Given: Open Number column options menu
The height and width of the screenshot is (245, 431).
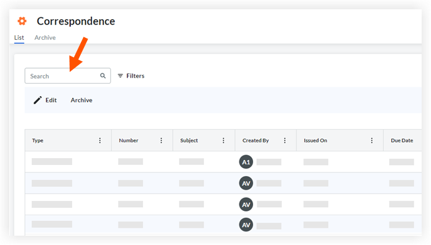Looking at the screenshot, I should (x=161, y=141).
